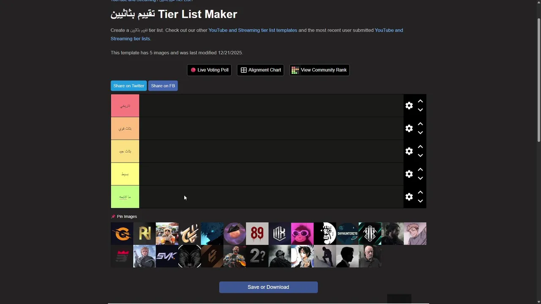Open YouTube and Streaming tier list templates link

coord(253,30)
